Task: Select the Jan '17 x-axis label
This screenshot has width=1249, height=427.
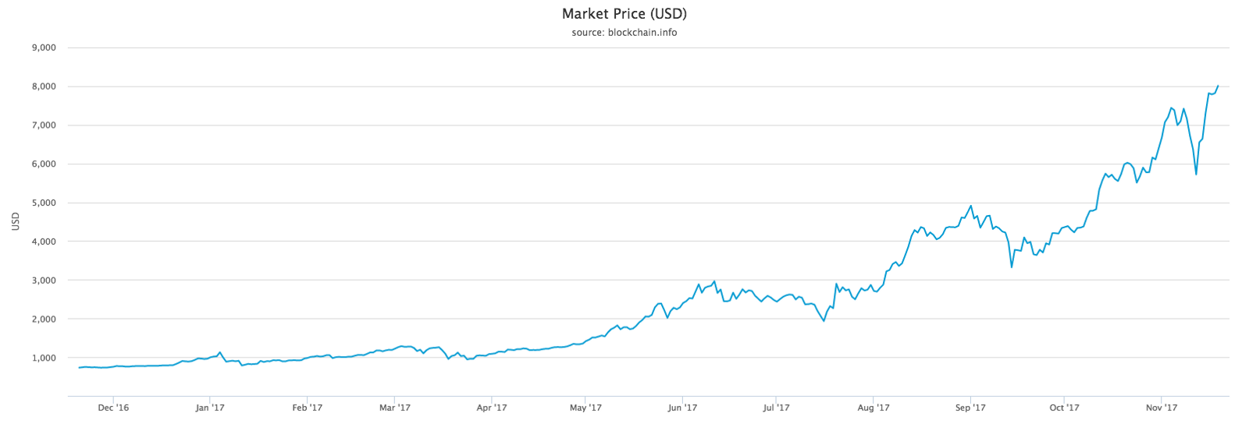Action: point(210,408)
